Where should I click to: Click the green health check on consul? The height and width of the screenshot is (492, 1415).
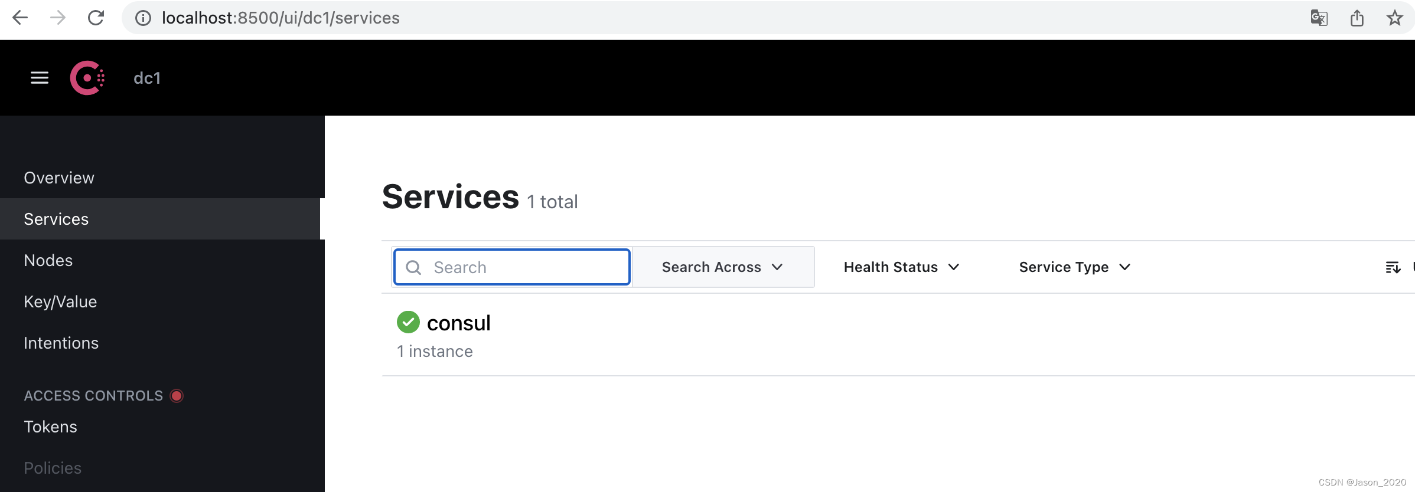[408, 323]
